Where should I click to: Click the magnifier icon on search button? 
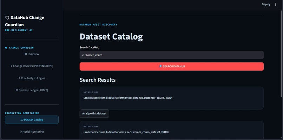[x=160, y=66]
